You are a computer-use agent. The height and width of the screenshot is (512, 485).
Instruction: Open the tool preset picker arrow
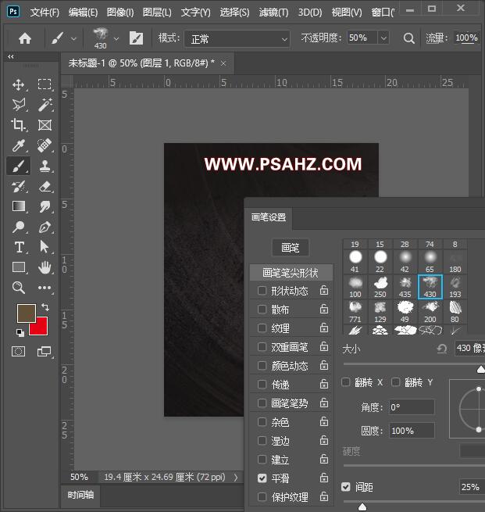click(x=74, y=39)
